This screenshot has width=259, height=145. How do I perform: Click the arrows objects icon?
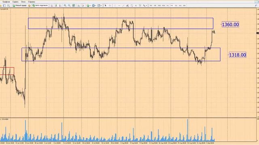[x=144, y=6]
